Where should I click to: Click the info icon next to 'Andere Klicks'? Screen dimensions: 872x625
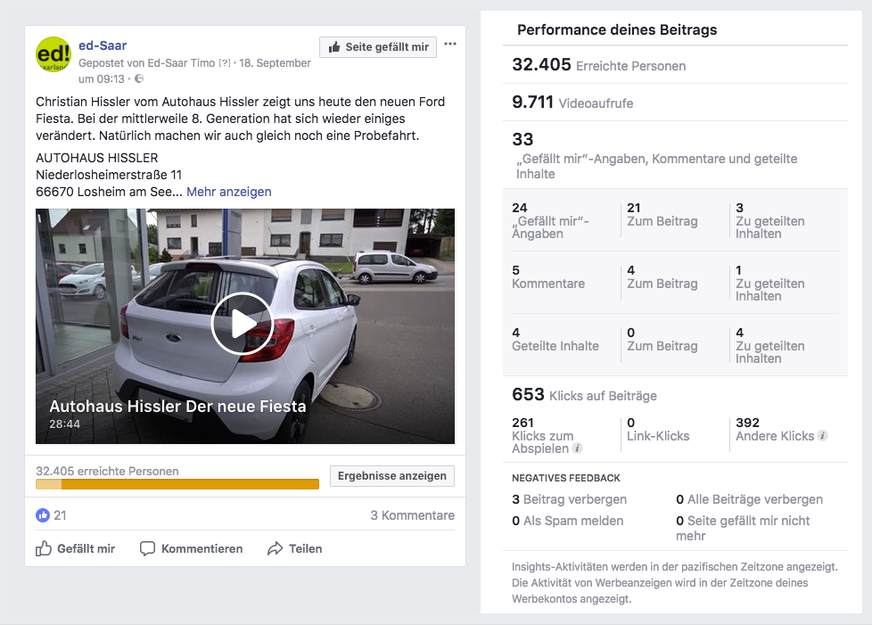[x=823, y=436]
